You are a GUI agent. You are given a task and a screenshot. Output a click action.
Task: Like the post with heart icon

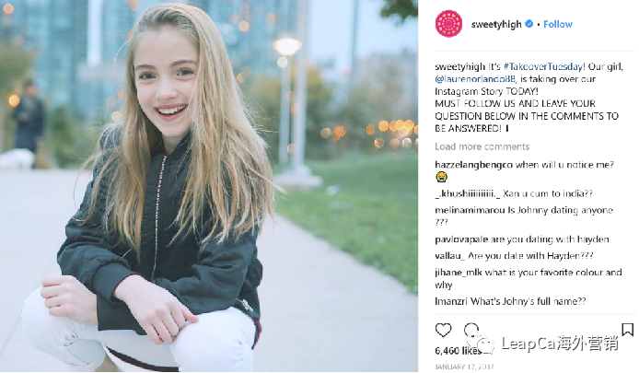pos(444,331)
